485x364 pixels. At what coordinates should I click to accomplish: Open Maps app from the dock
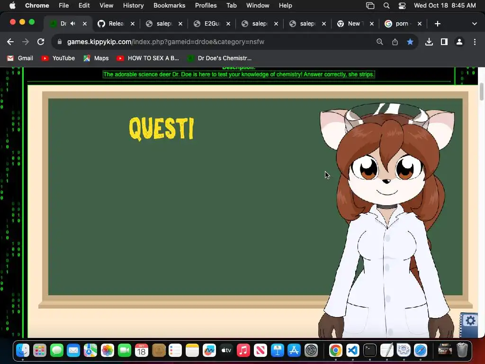(x=90, y=350)
